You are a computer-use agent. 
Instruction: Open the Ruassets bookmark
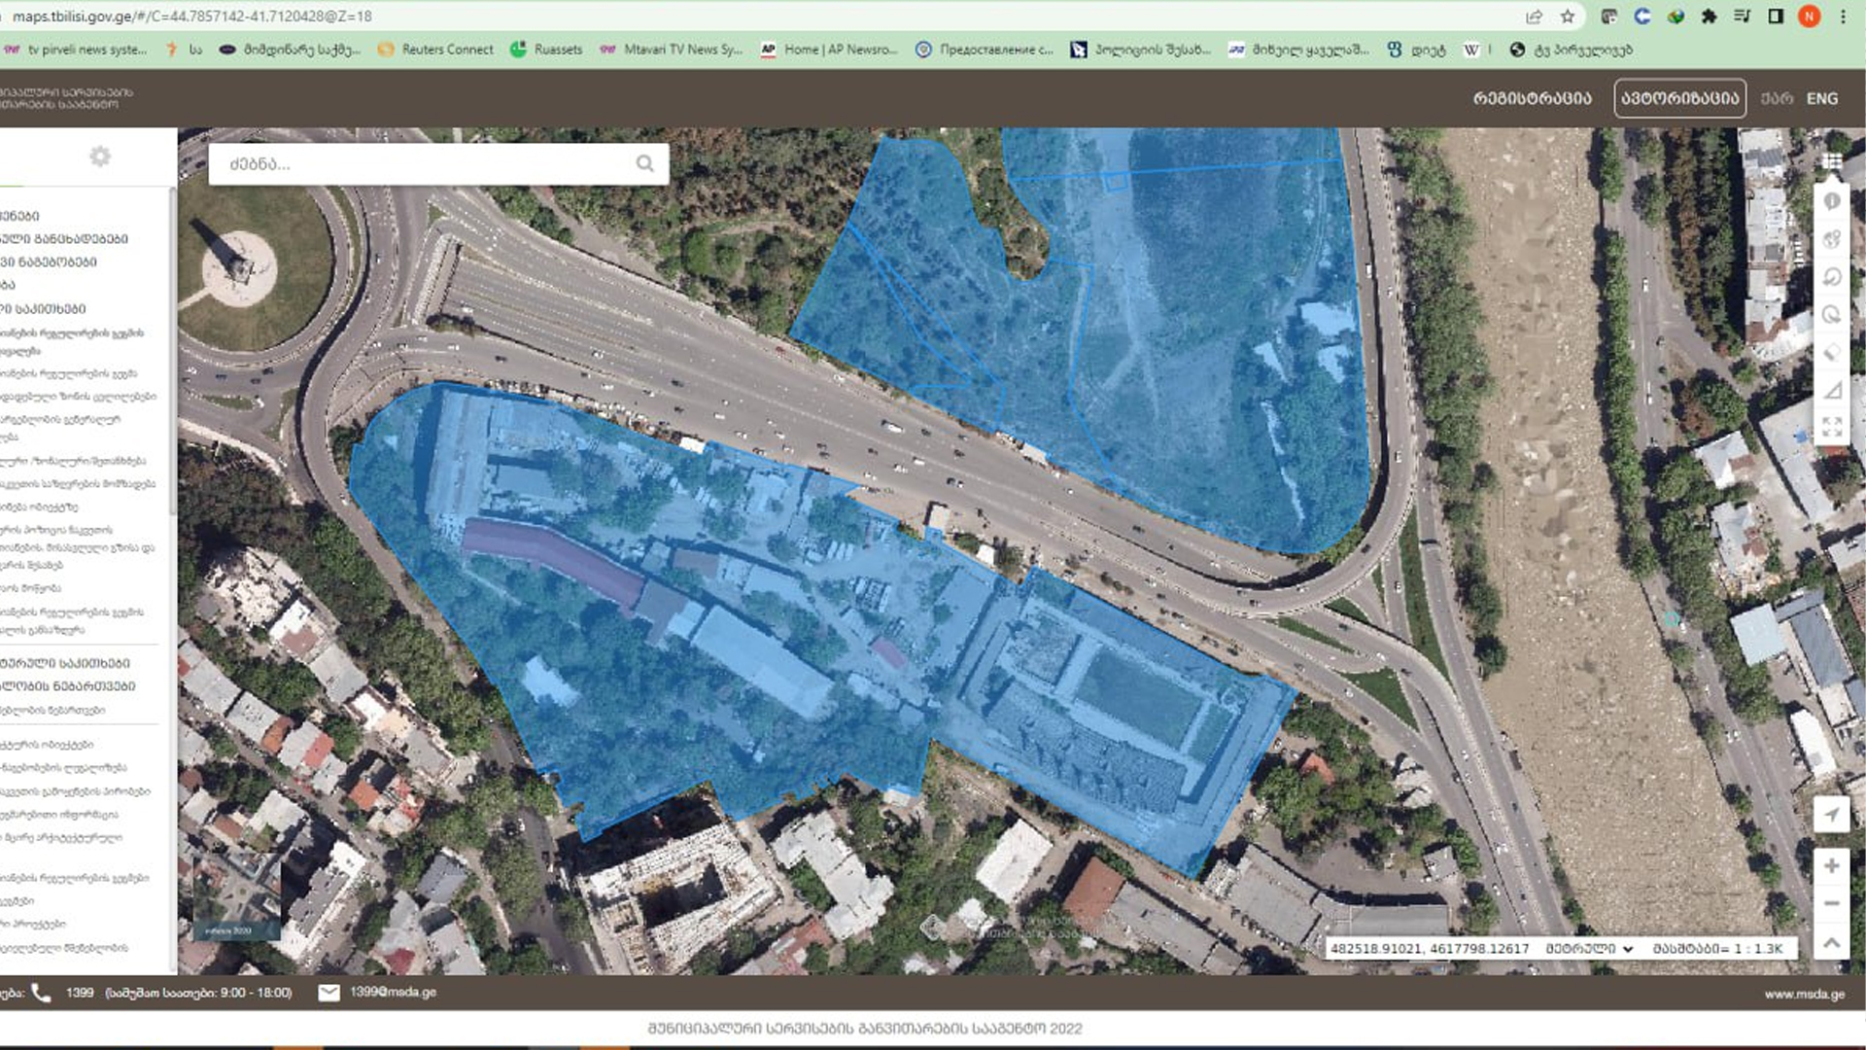546,50
